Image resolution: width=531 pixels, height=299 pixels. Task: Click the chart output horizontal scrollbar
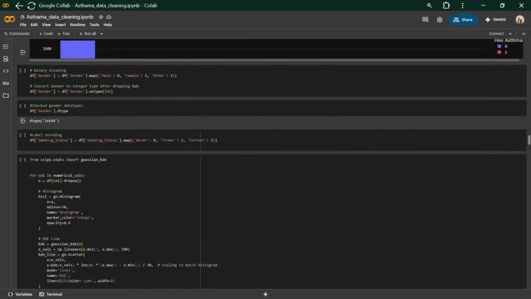274,60
